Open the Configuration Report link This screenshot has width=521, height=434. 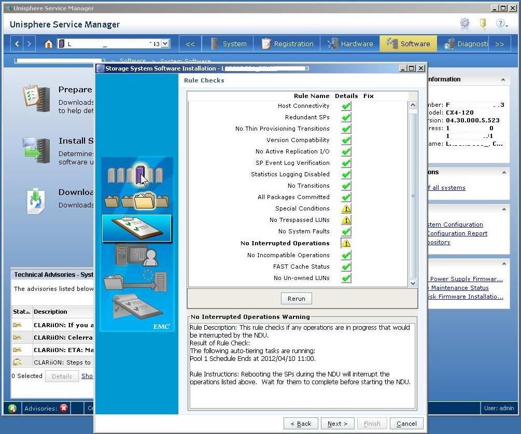click(457, 233)
